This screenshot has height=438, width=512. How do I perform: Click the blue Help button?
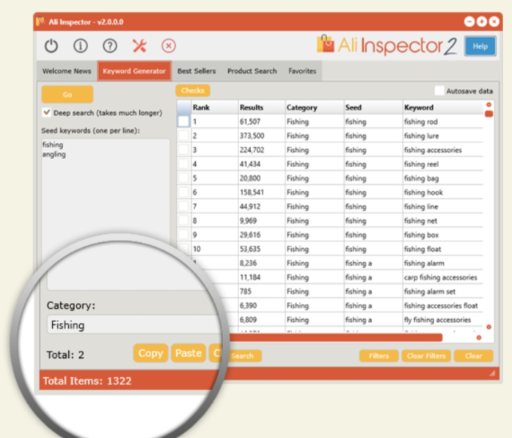pos(480,46)
